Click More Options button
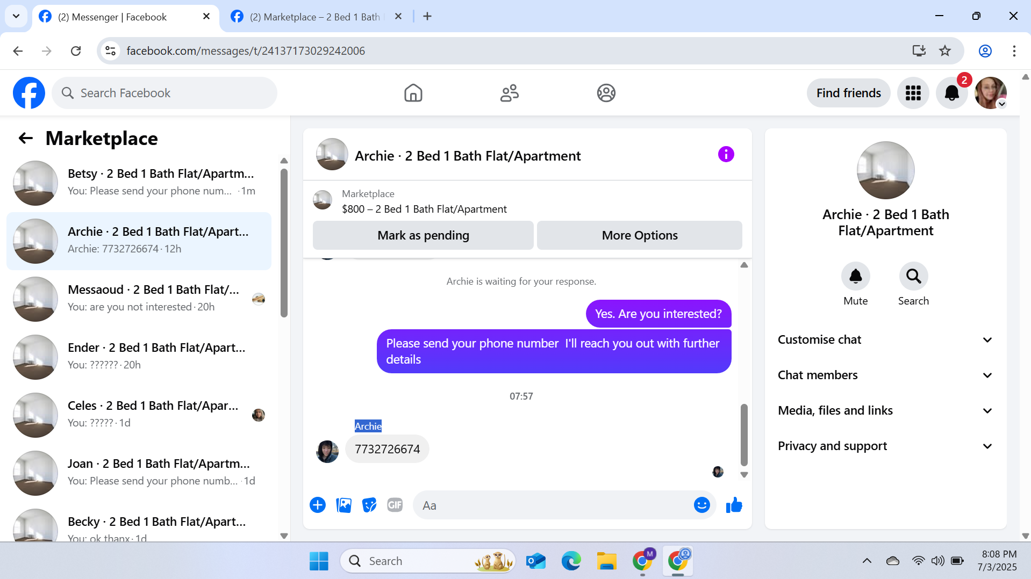 point(639,235)
